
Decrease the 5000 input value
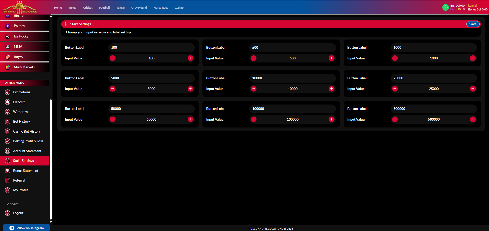click(112, 89)
